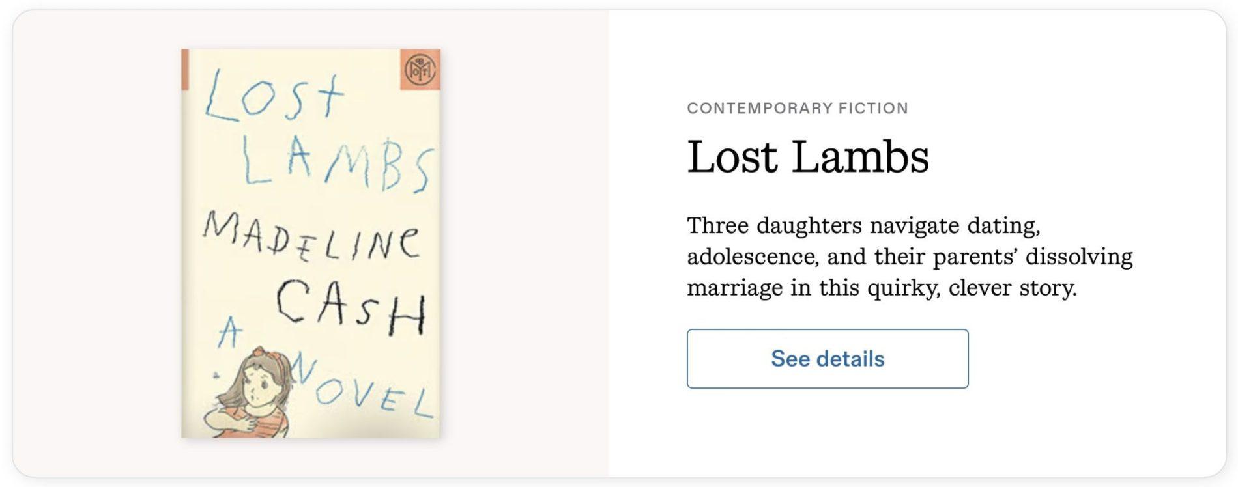Image resolution: width=1238 pixels, height=487 pixels.
Task: Click the blue handwritten word LOST
Action: tap(272, 98)
